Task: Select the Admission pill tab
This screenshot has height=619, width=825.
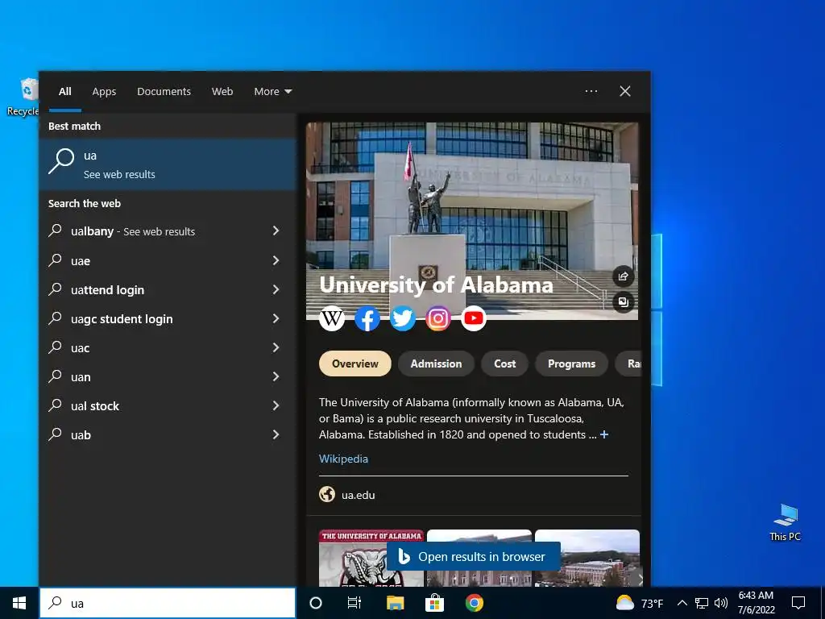Action: click(436, 364)
